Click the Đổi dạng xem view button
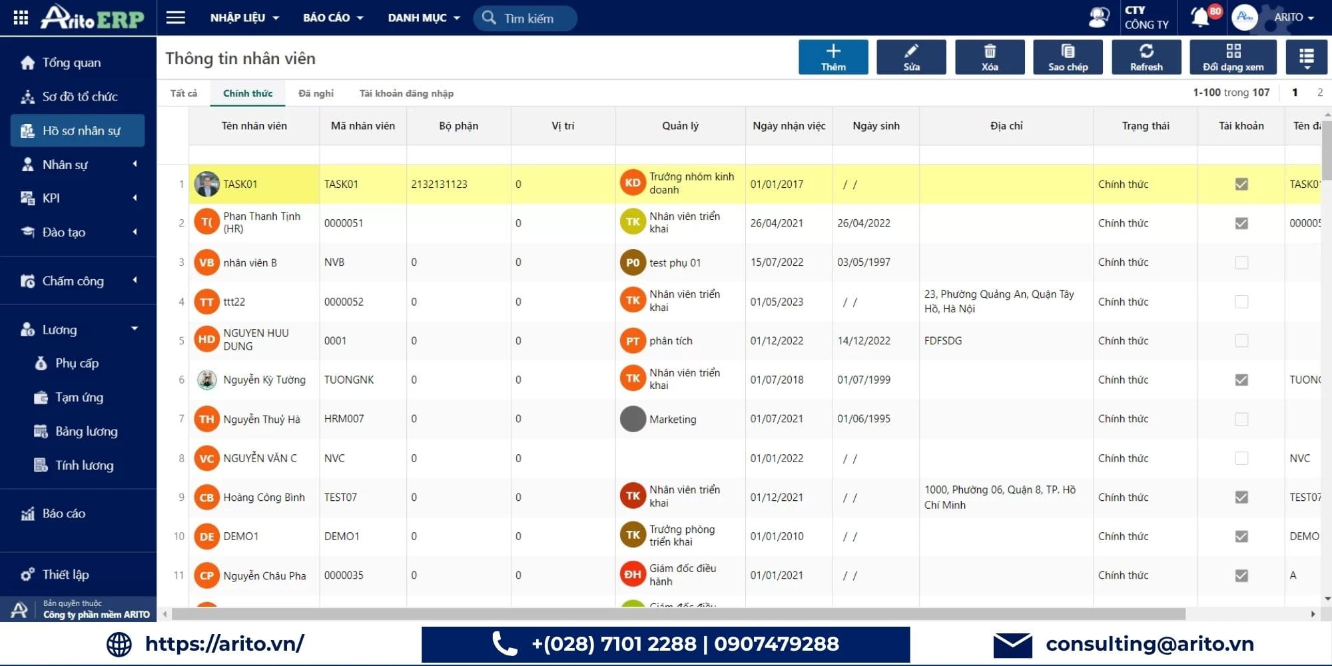 point(1233,57)
